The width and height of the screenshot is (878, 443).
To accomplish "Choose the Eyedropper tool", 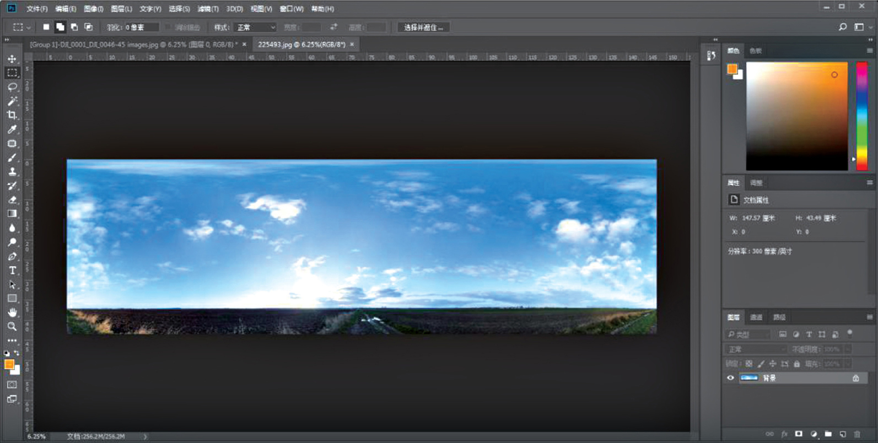I will [x=12, y=129].
